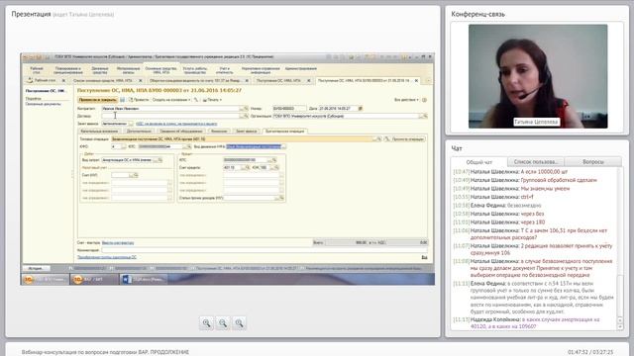Reset zoom with the third magnifier icon
This screenshot has width=634, height=356.
(239, 323)
